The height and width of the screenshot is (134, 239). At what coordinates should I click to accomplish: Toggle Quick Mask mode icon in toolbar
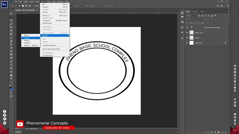(x=11, y=93)
